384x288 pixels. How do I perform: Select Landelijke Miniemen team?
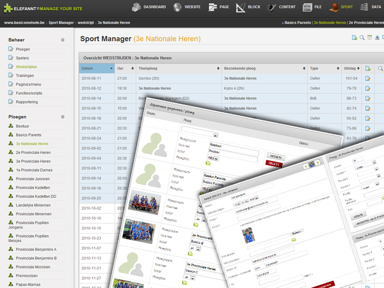pos(33,205)
